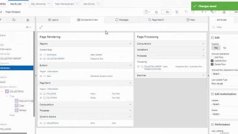The width and height of the screenshot is (238, 134).
Task: Add processing Computation with plus icon
Action: tap(203, 44)
